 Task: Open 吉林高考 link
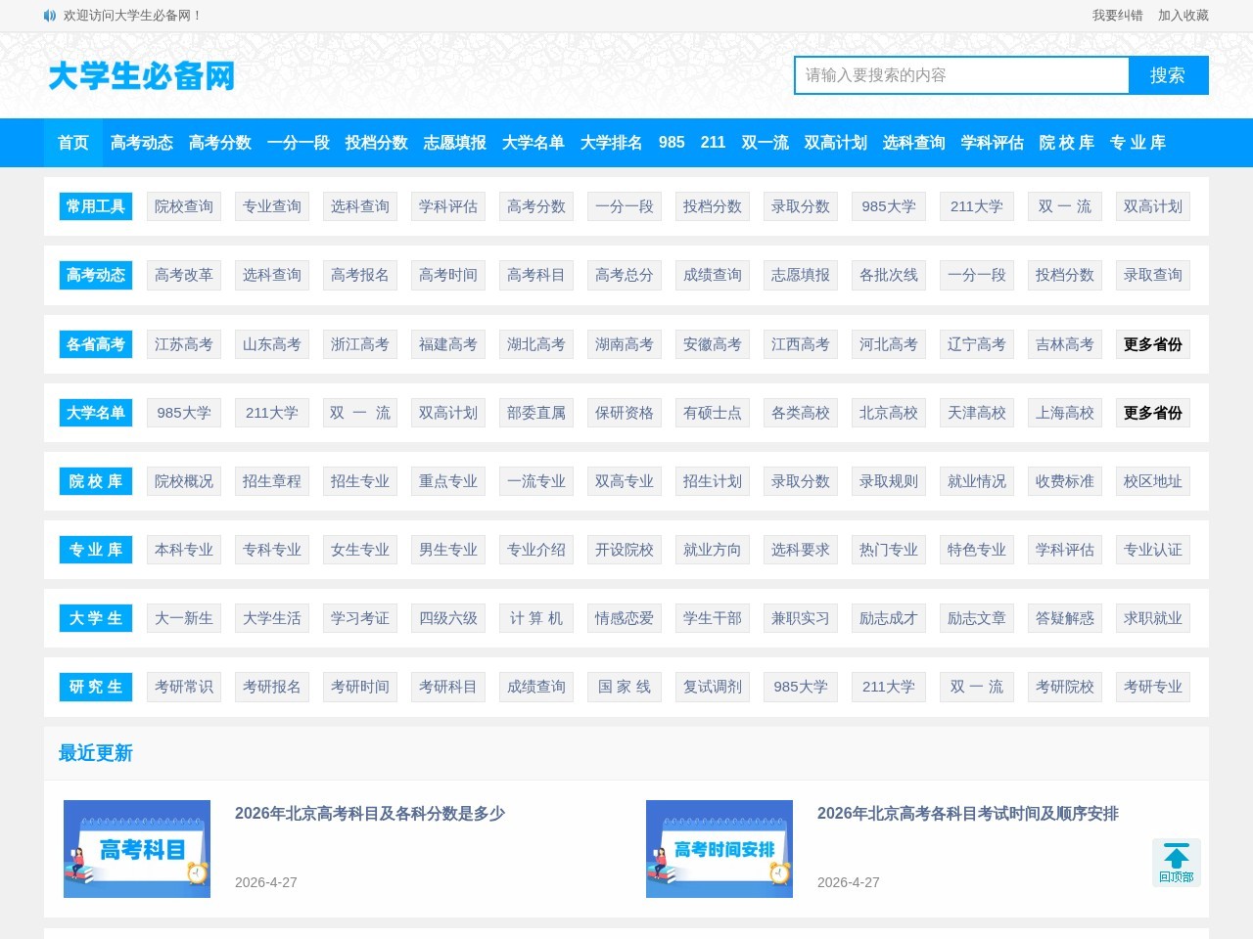click(1065, 344)
